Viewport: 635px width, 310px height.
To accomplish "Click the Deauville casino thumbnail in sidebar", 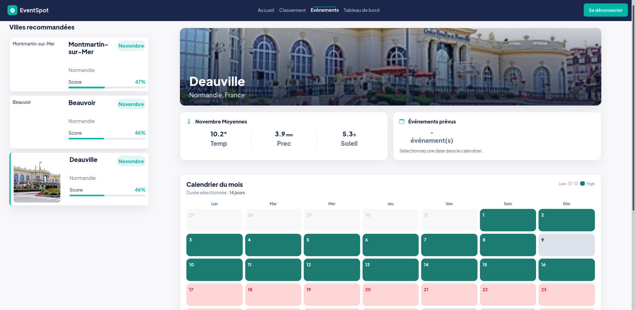I will click(x=37, y=179).
